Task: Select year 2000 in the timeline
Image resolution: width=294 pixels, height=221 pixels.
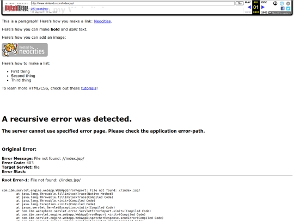Action: click(x=248, y=12)
